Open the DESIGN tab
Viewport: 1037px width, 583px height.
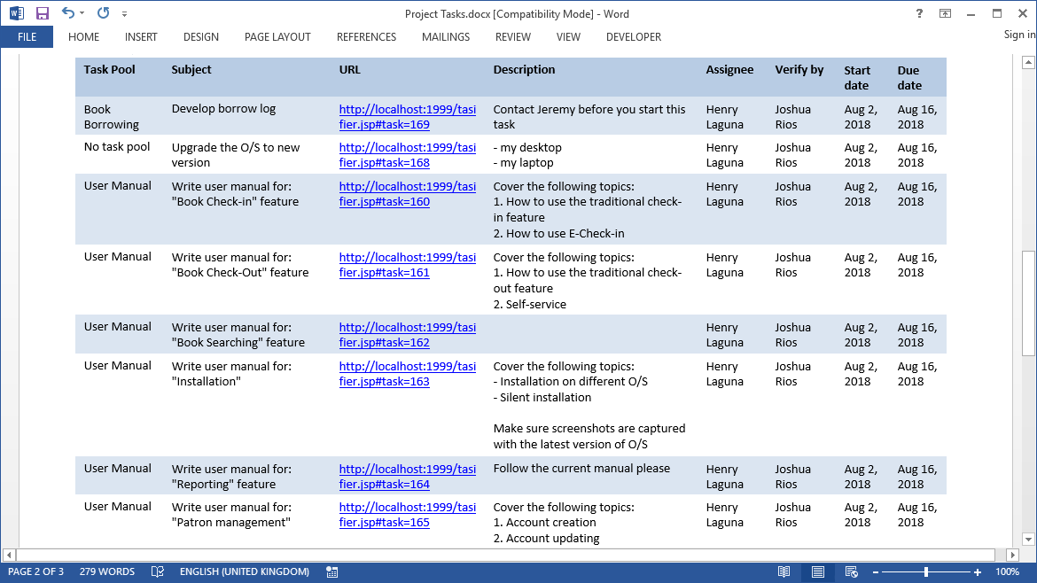[x=201, y=37]
